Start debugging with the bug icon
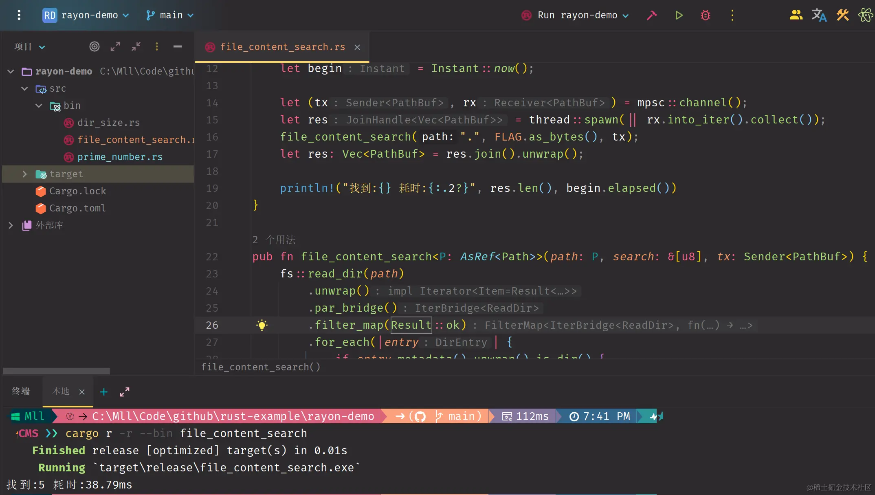The height and width of the screenshot is (495, 875). [706, 15]
